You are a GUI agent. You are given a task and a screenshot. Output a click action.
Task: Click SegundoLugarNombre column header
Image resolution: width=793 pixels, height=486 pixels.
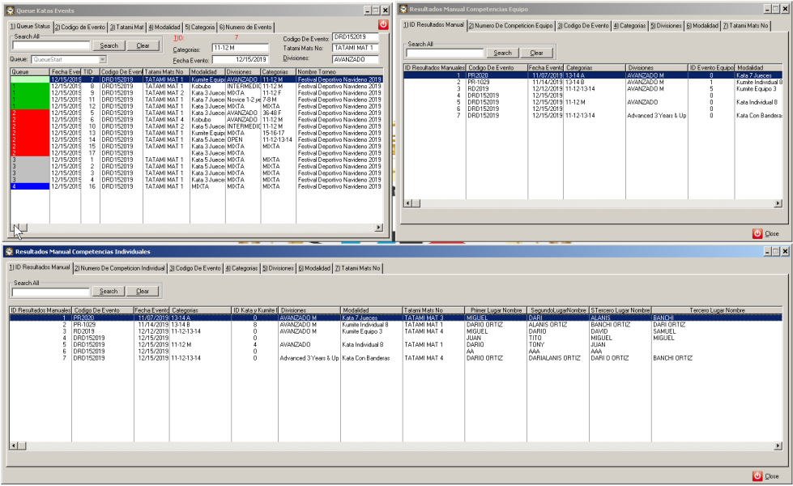coord(558,310)
